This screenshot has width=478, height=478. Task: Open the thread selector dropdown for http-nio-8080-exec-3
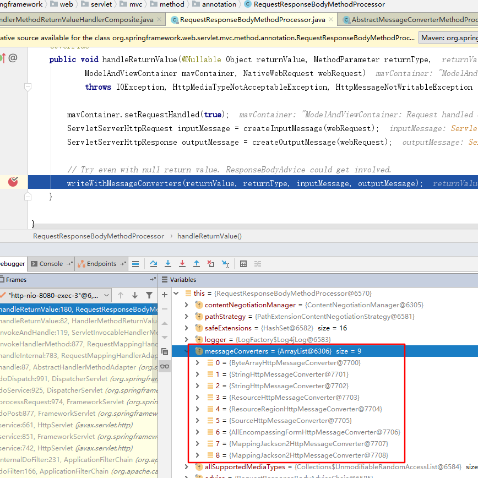pyautogui.click(x=106, y=295)
